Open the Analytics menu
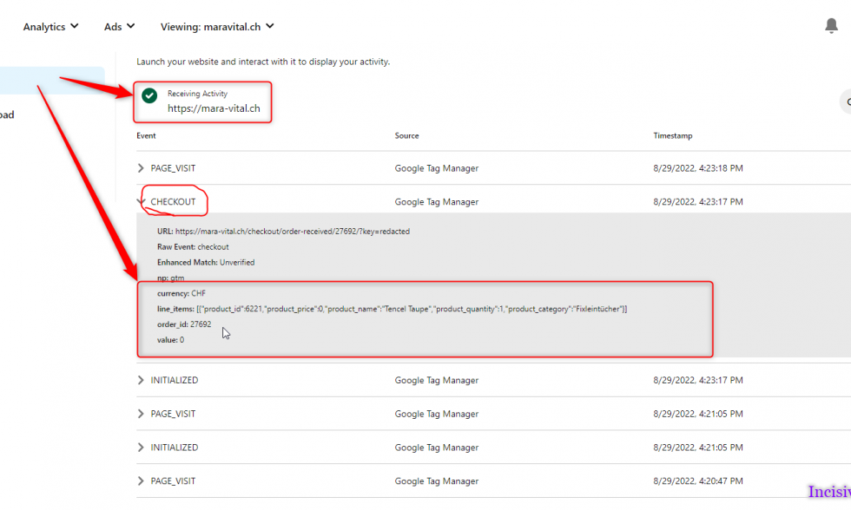851x510 pixels. coord(50,27)
